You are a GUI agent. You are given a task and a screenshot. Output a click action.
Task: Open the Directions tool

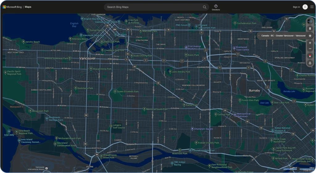[216, 7]
